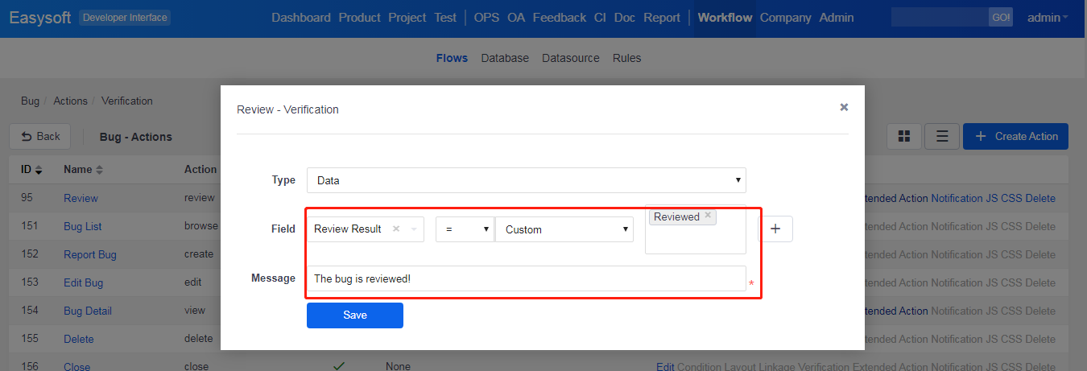Image resolution: width=1087 pixels, height=371 pixels.
Task: Open the equals operator dropdown
Action: click(465, 229)
